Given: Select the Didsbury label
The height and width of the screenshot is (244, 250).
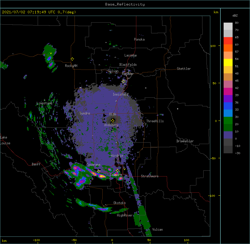Looking at the screenshot, I should tap(111, 125).
